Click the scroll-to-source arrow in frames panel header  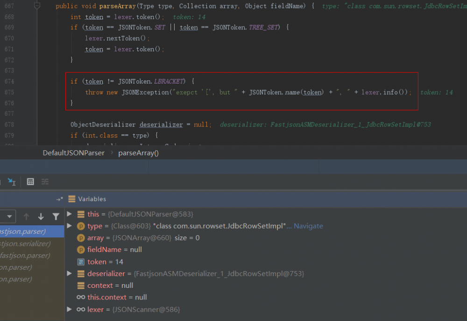click(x=59, y=199)
